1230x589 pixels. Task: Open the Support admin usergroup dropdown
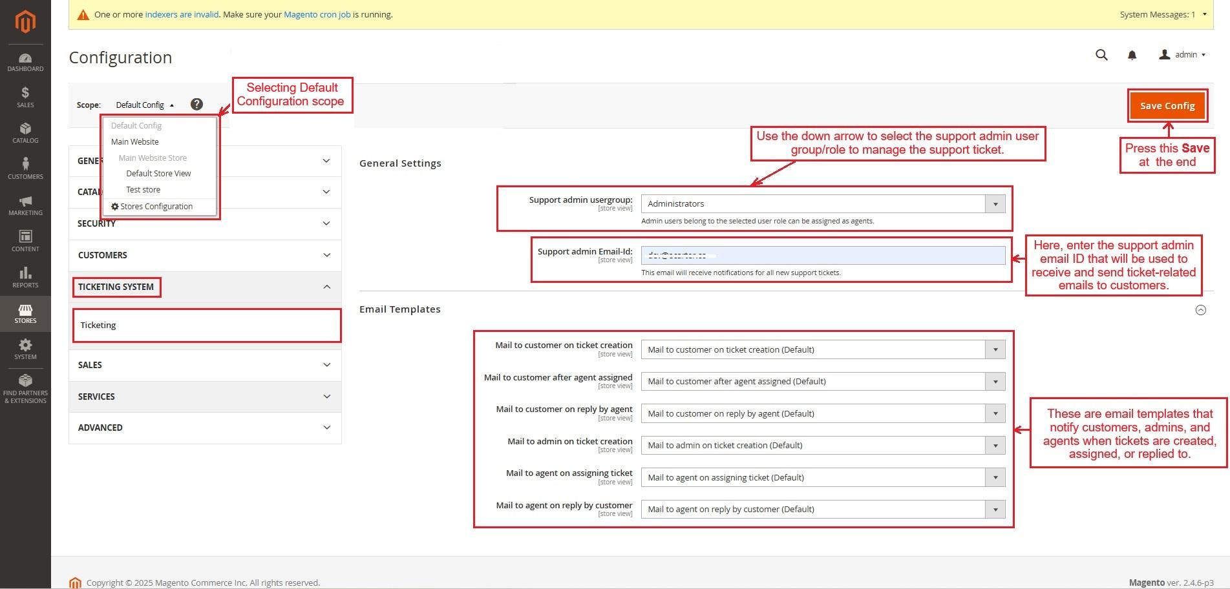[x=822, y=204]
